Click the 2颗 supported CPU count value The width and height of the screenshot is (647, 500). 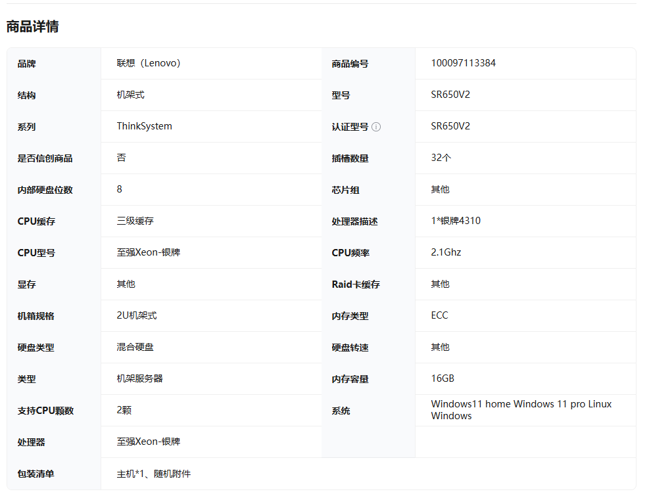pyautogui.click(x=124, y=410)
